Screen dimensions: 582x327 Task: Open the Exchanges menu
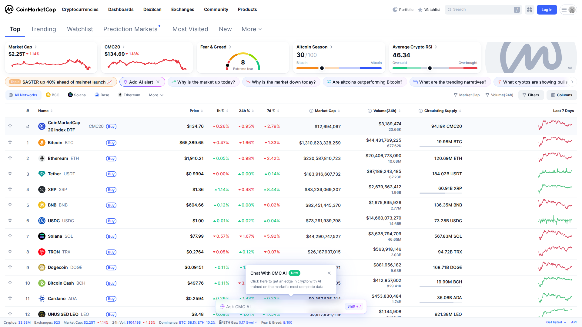182,9
